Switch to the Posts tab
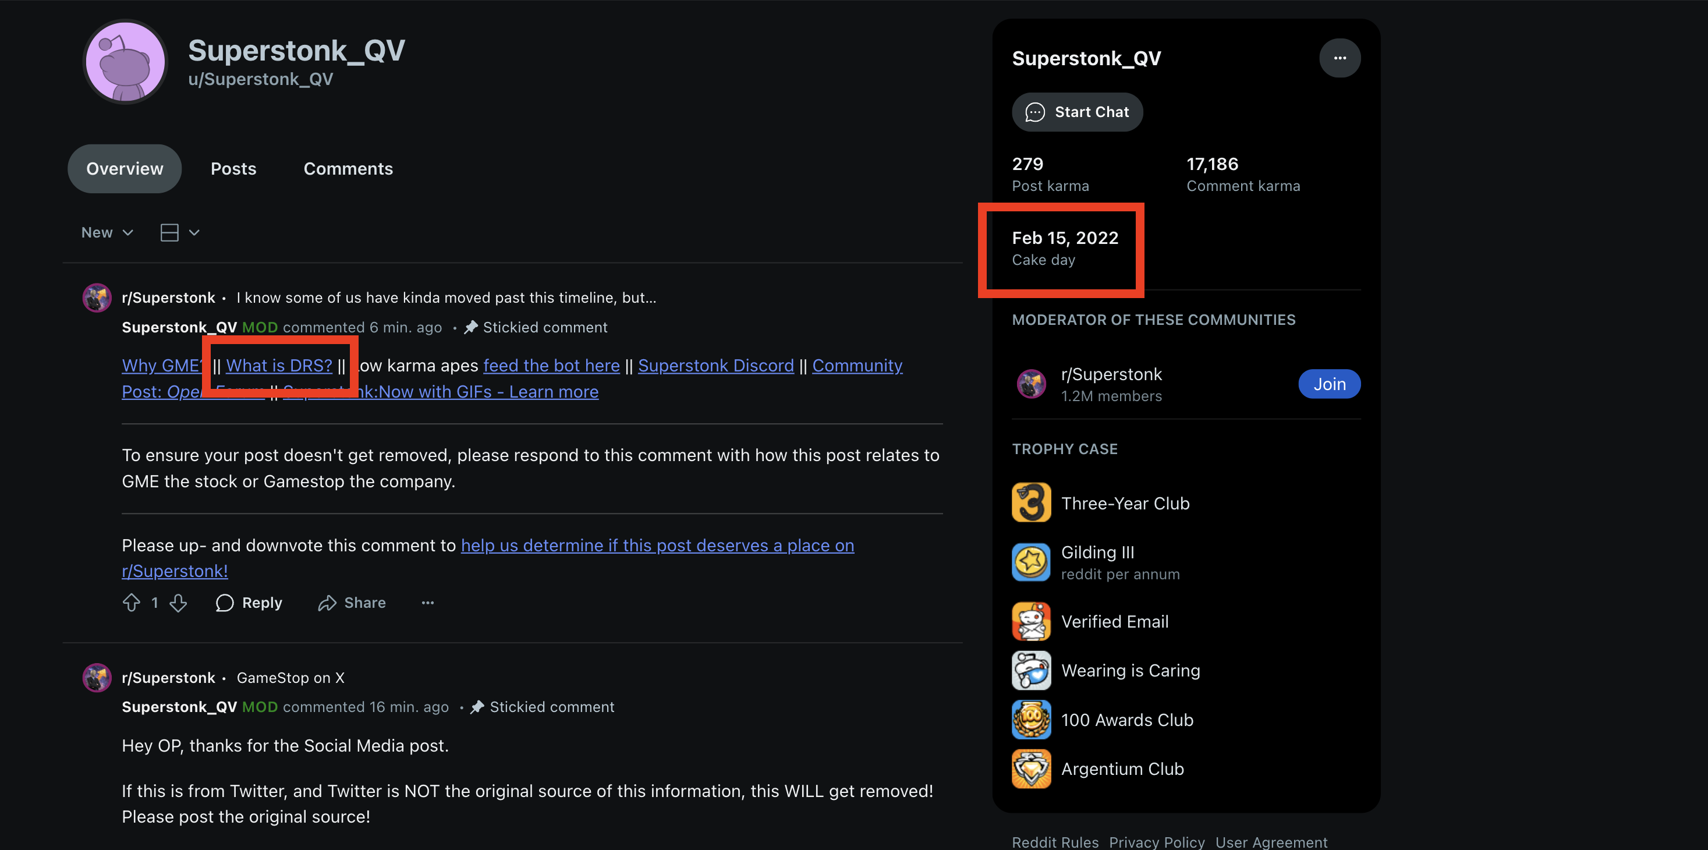The height and width of the screenshot is (850, 1708). point(233,169)
